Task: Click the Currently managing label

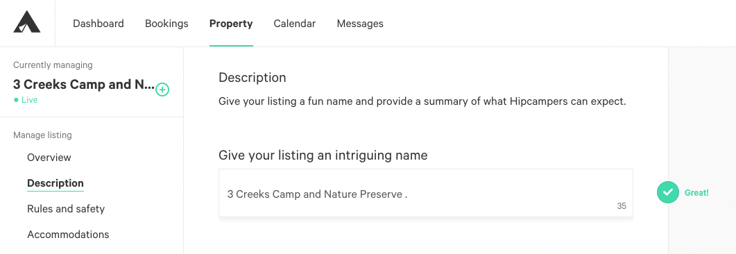Action: (x=53, y=65)
